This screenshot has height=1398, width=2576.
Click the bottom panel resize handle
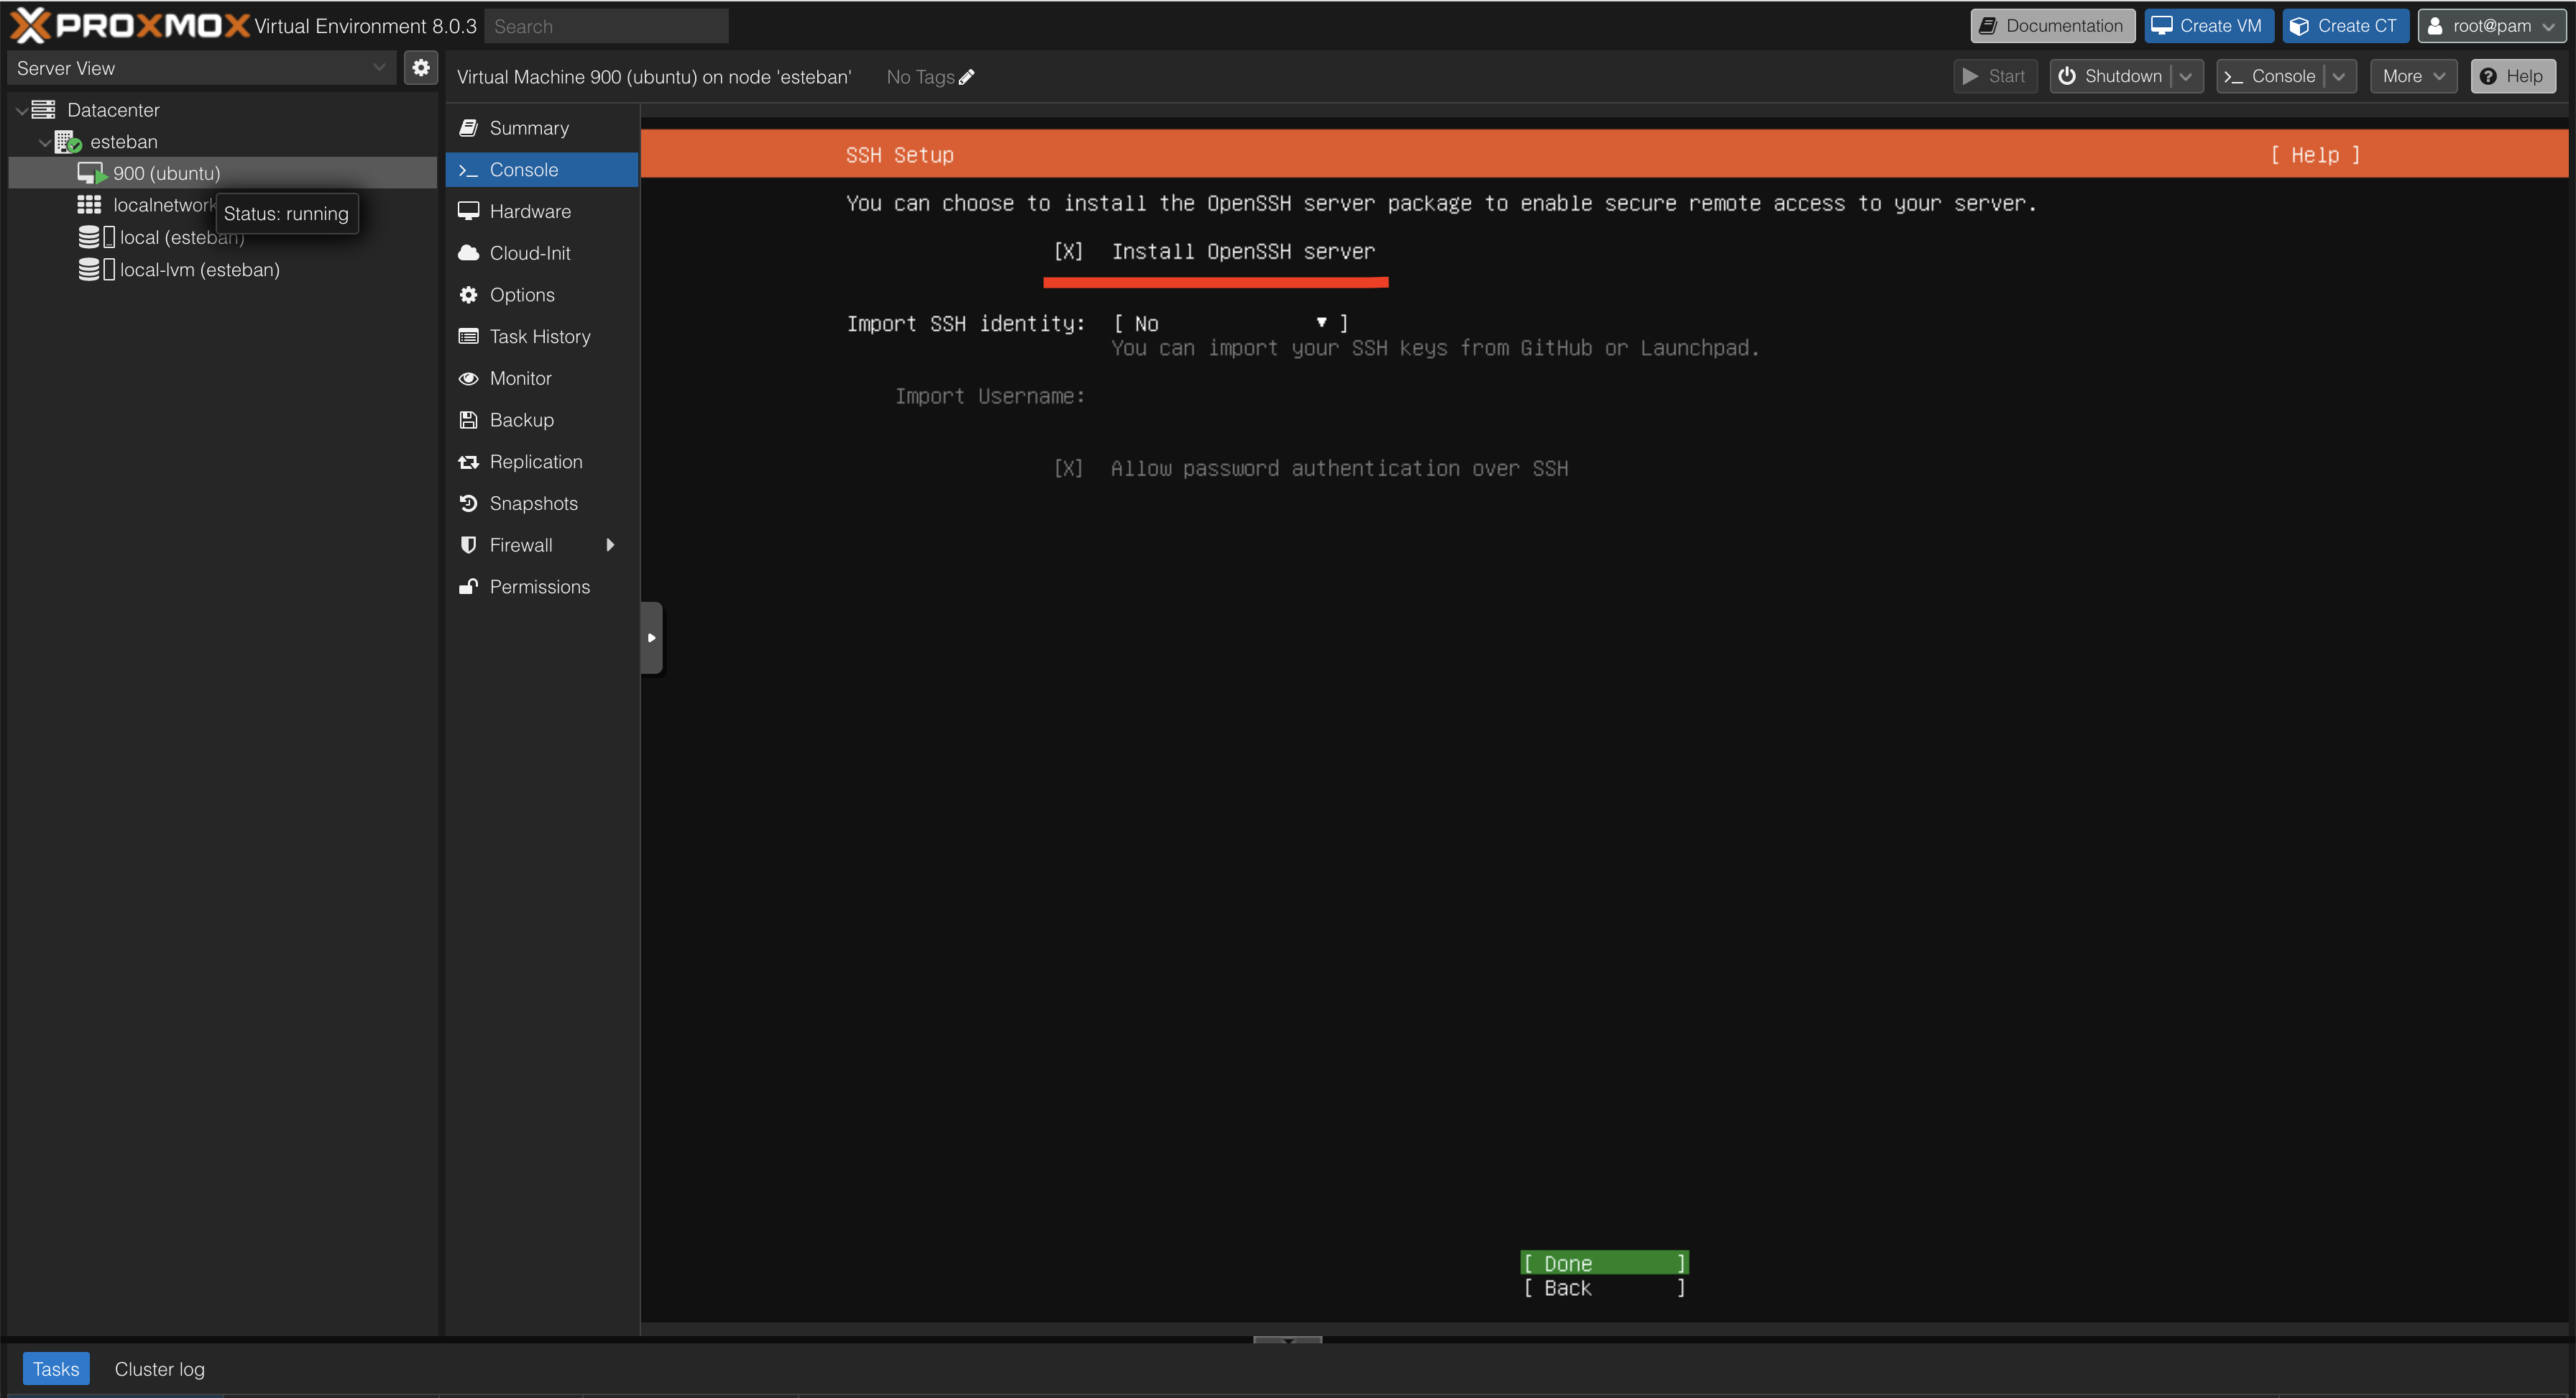click(x=1287, y=1339)
